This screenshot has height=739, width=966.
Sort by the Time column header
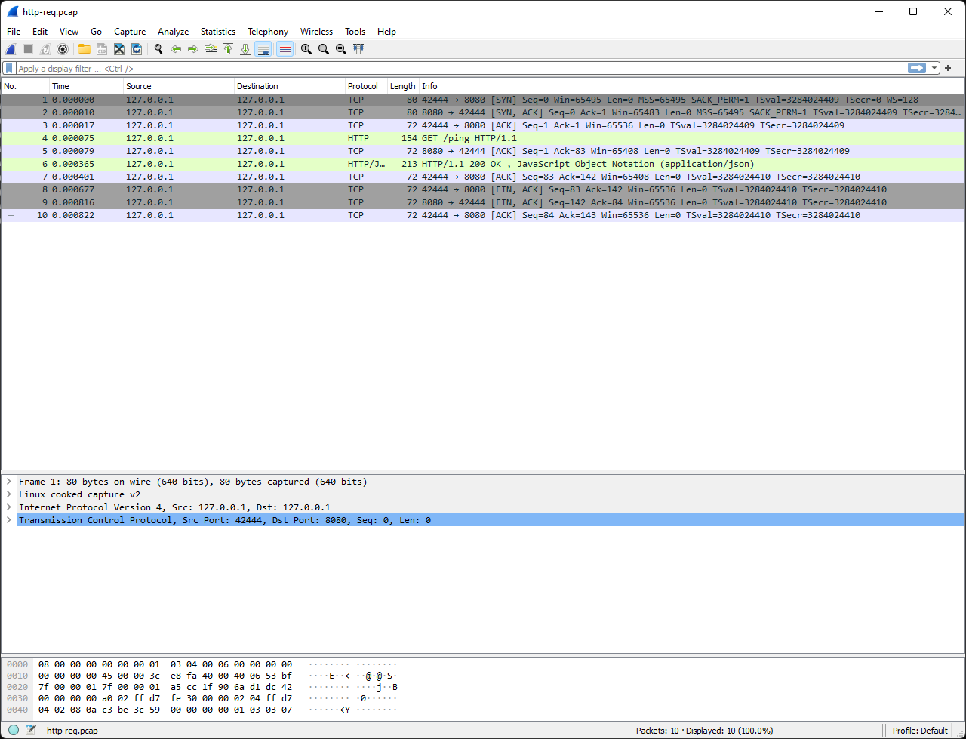pyautogui.click(x=86, y=86)
